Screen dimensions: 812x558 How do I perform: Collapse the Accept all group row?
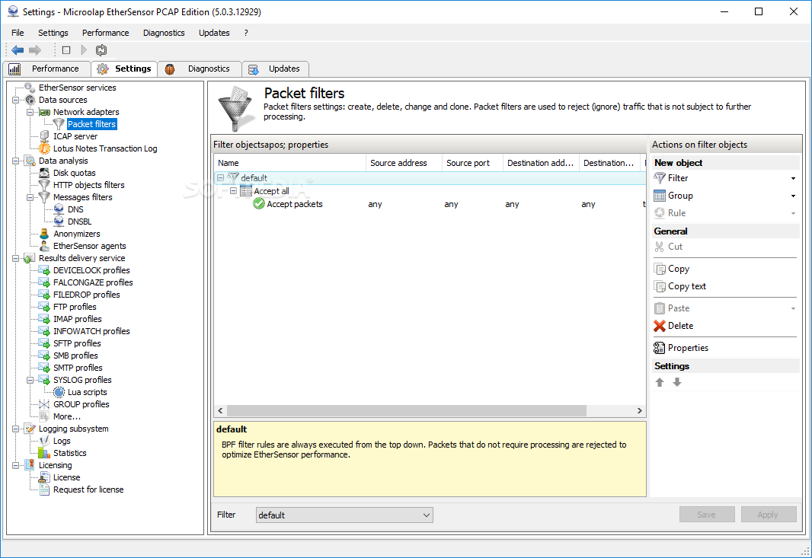[x=234, y=191]
